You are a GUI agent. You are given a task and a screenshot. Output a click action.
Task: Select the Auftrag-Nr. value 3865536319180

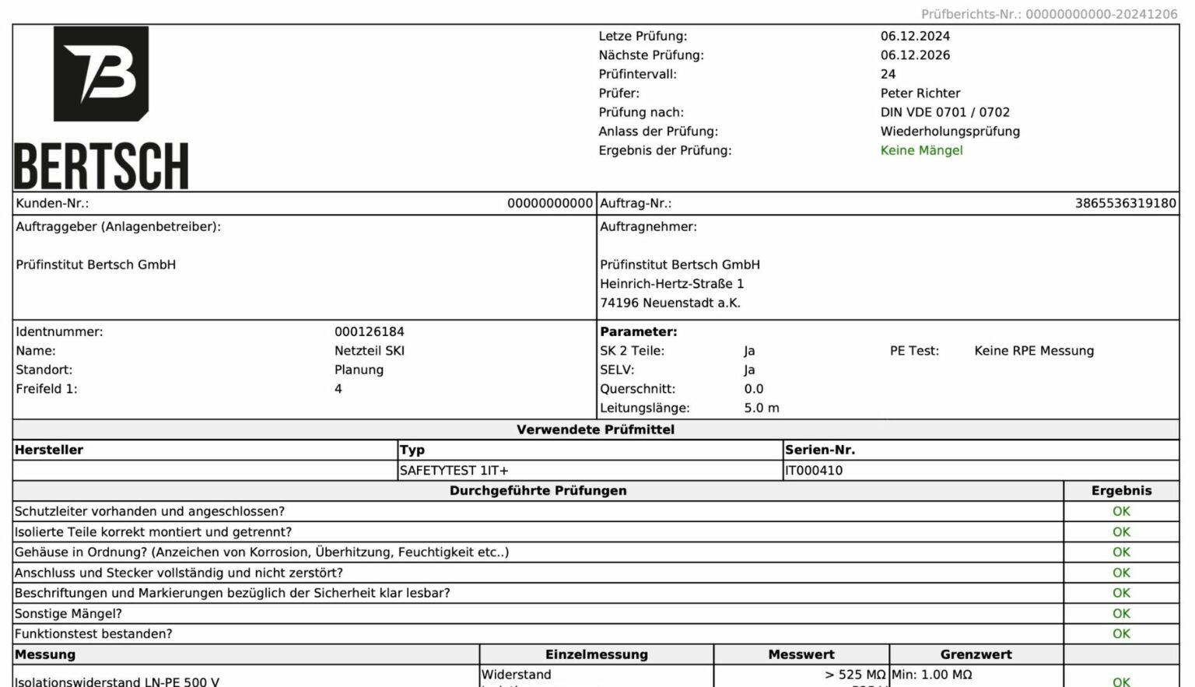(1125, 203)
